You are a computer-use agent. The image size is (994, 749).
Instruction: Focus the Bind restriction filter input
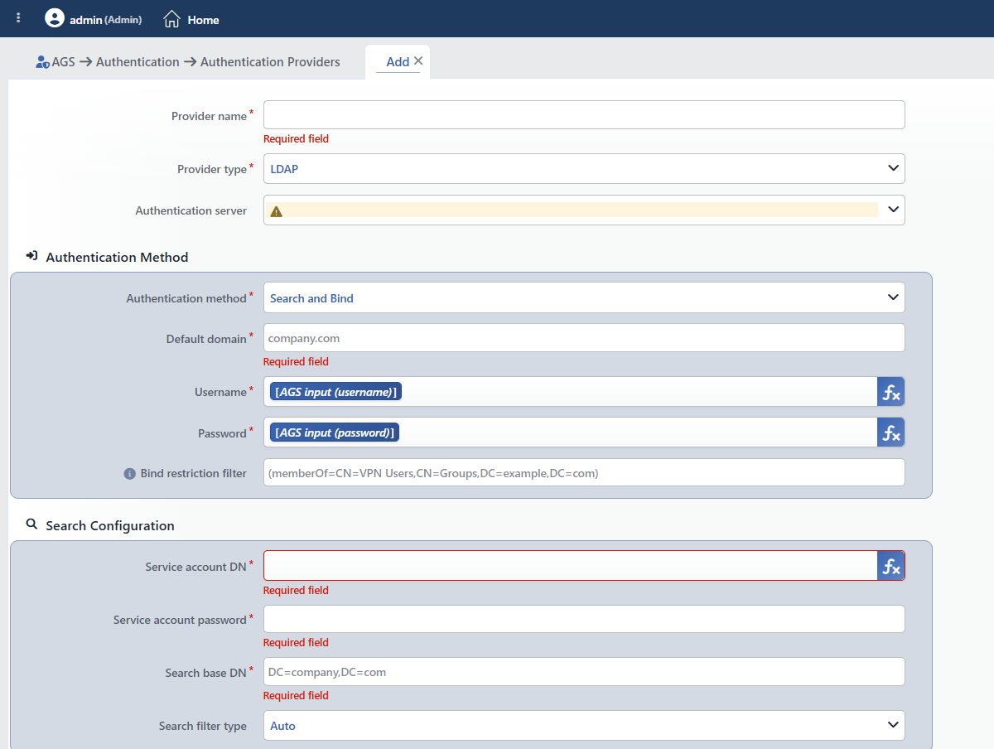coord(584,473)
